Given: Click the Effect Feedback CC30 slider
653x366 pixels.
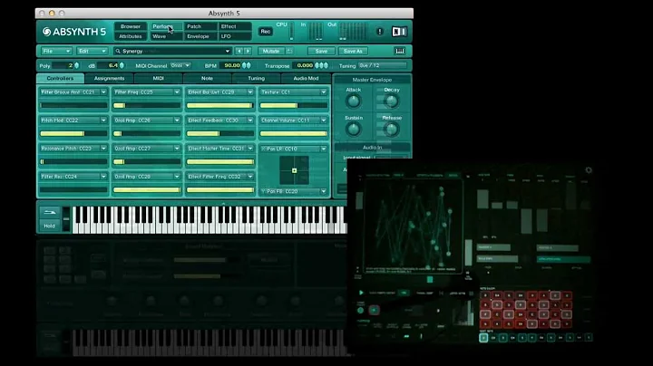Looking at the screenshot, I should click(x=220, y=133).
